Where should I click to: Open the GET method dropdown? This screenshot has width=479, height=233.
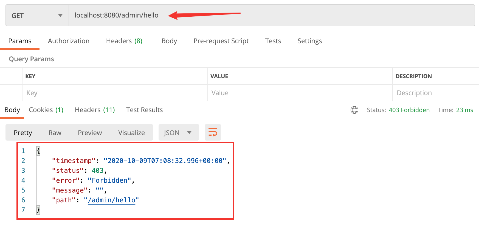[x=37, y=16]
